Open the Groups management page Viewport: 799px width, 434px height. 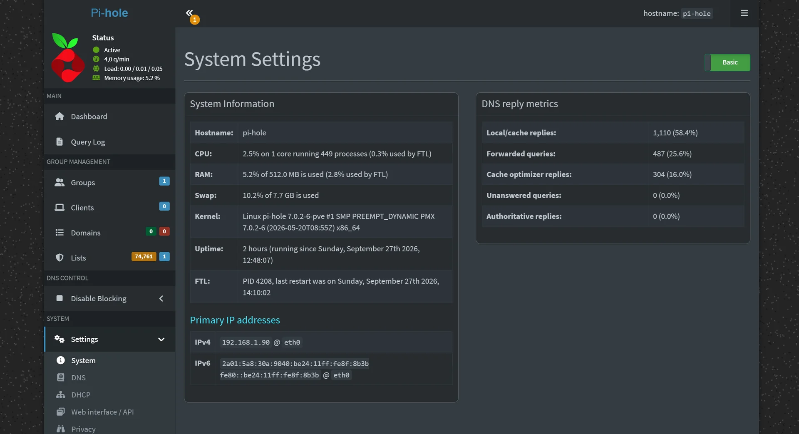110,183
